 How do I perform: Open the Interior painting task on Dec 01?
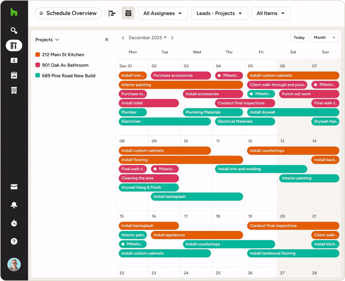point(181,85)
